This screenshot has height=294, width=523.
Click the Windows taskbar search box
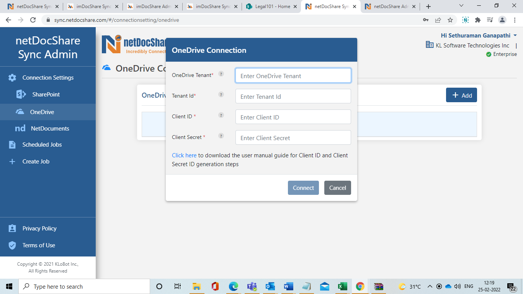83,286
